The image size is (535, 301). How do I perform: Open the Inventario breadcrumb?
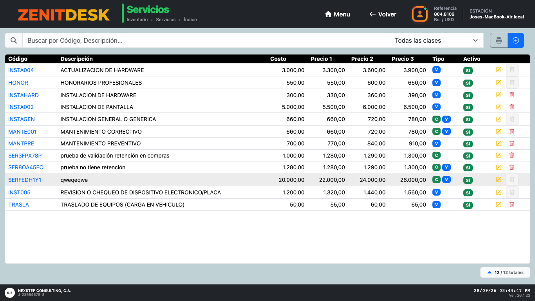tap(137, 20)
